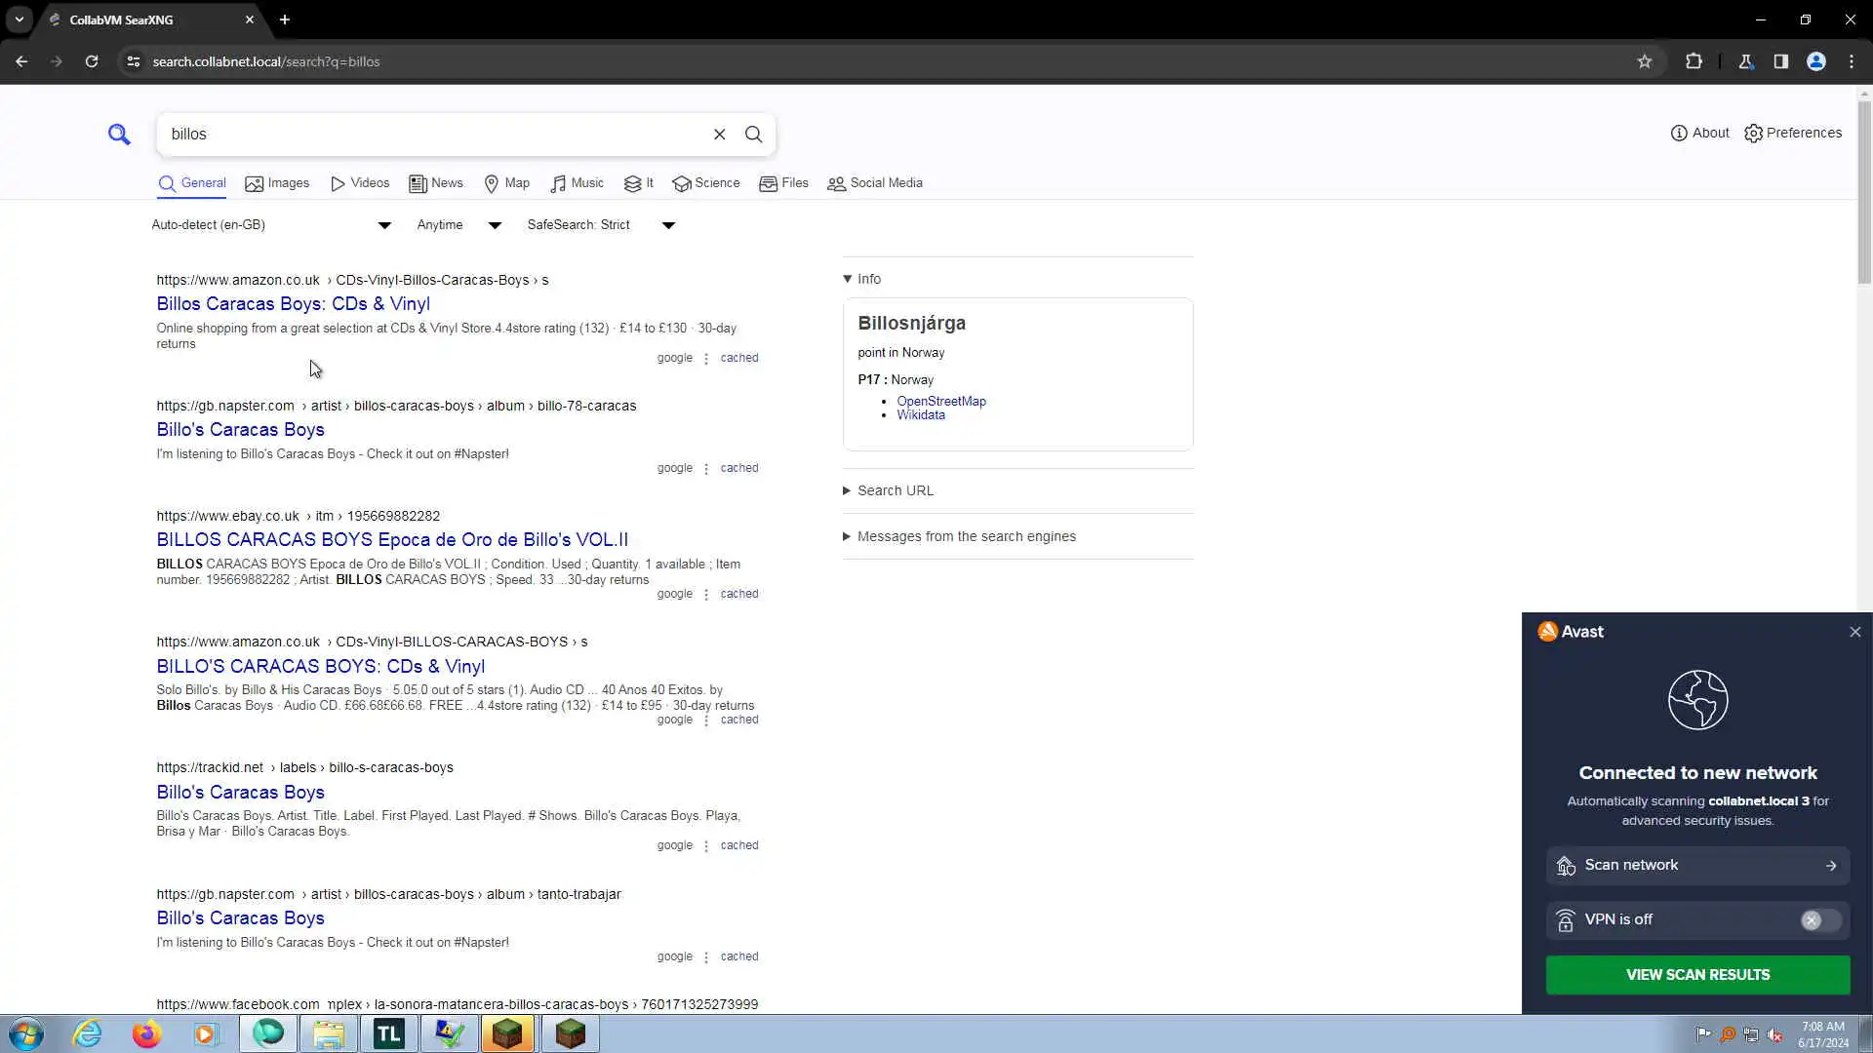Open the OpenStreetMap link
This screenshot has height=1053, width=1873.
940,401
